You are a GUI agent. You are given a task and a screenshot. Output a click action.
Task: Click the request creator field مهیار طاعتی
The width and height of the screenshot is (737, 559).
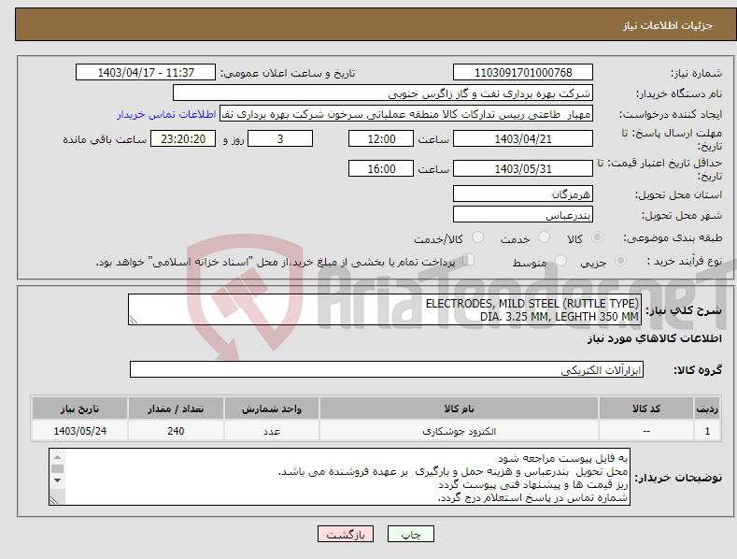coord(406,113)
